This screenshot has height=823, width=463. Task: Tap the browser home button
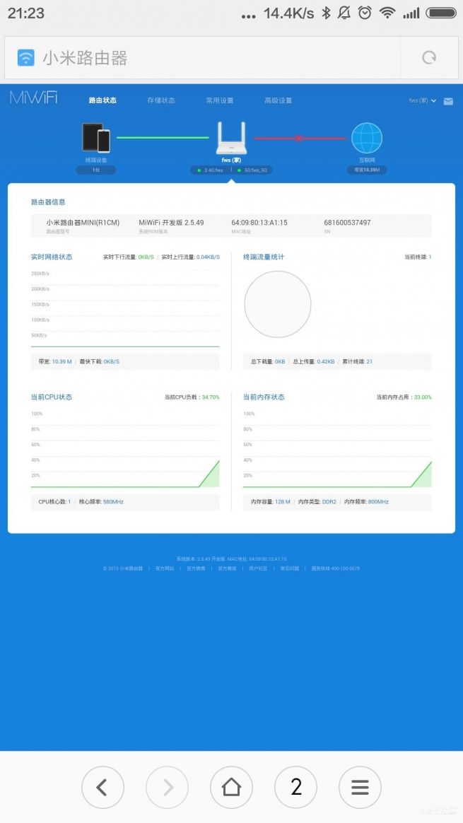(x=232, y=788)
